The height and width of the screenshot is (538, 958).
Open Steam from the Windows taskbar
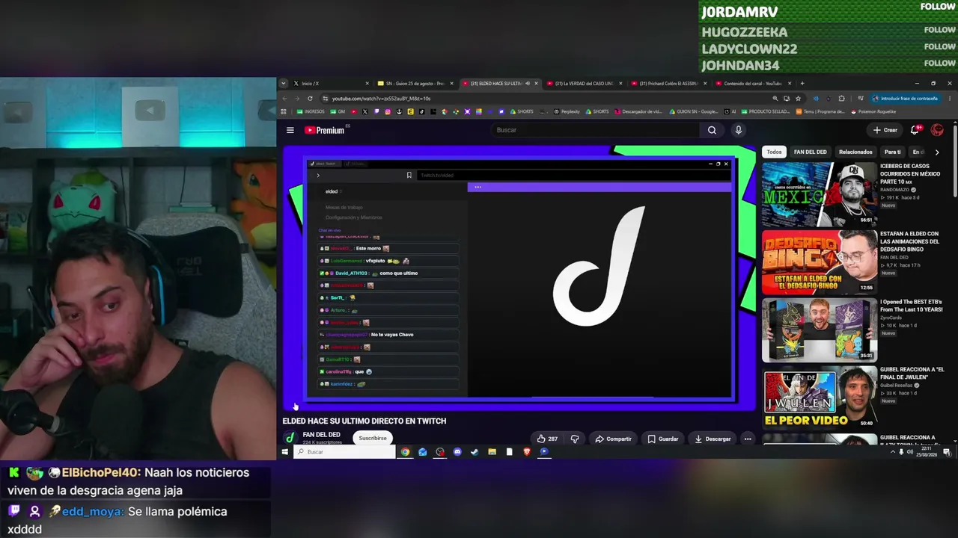pyautogui.click(x=475, y=452)
